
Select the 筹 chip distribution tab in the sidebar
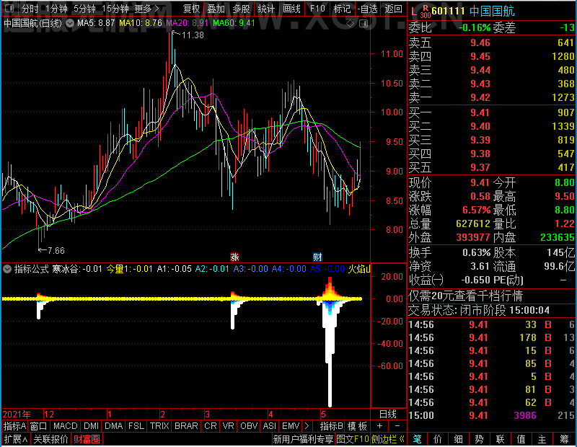[x=564, y=439]
